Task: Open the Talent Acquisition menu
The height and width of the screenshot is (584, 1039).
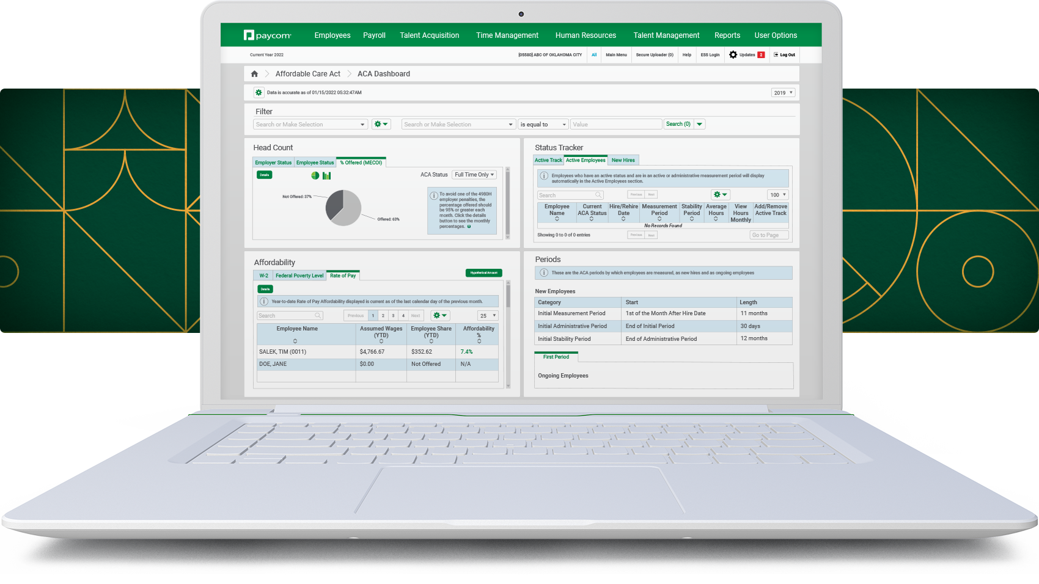Action: coord(429,35)
